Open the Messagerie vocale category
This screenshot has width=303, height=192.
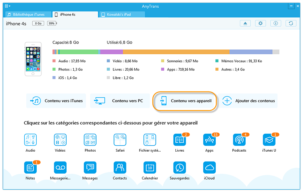tap(60, 168)
